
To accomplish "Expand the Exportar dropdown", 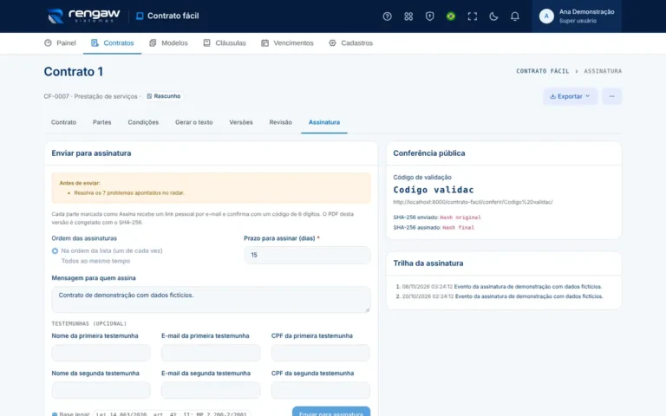I will [x=570, y=96].
